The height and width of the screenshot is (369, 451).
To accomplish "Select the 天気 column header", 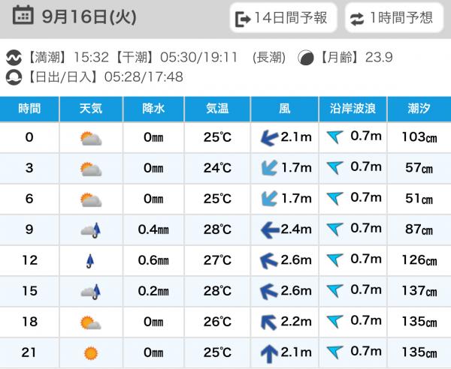I will (x=91, y=108).
